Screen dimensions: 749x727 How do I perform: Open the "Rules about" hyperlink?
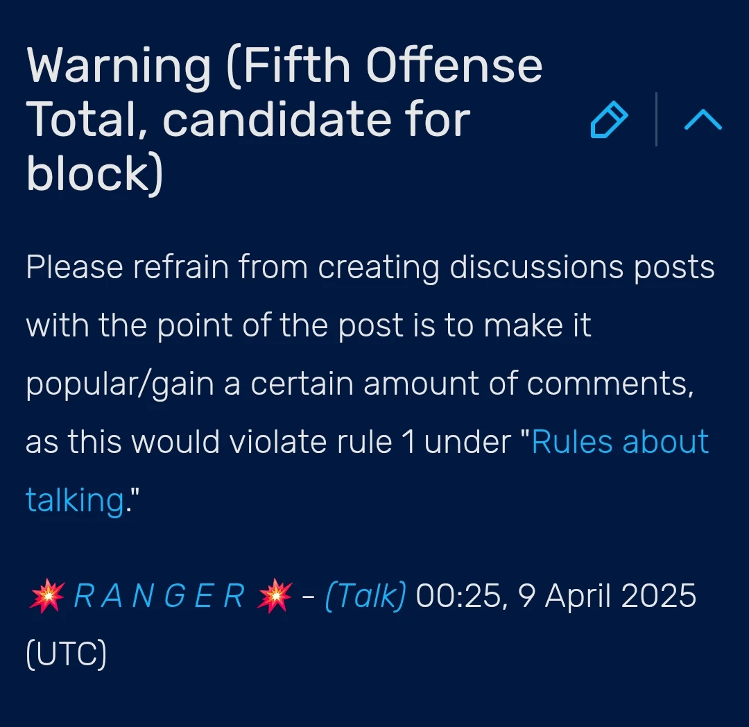[x=620, y=441]
